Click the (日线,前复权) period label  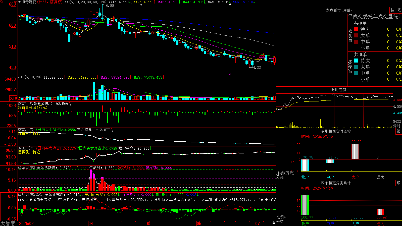click(50, 2)
